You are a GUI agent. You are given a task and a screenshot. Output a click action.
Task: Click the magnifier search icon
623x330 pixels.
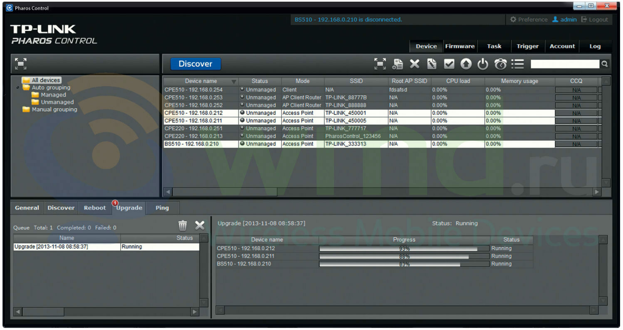605,64
